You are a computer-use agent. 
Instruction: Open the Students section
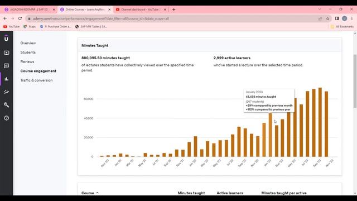coord(28,52)
